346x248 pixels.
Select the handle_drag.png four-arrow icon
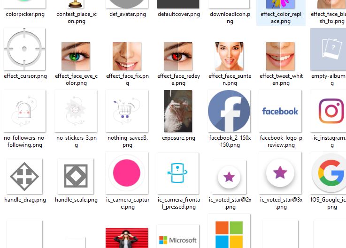(24, 176)
